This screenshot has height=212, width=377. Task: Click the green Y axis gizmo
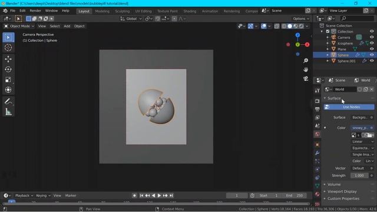coord(297,45)
